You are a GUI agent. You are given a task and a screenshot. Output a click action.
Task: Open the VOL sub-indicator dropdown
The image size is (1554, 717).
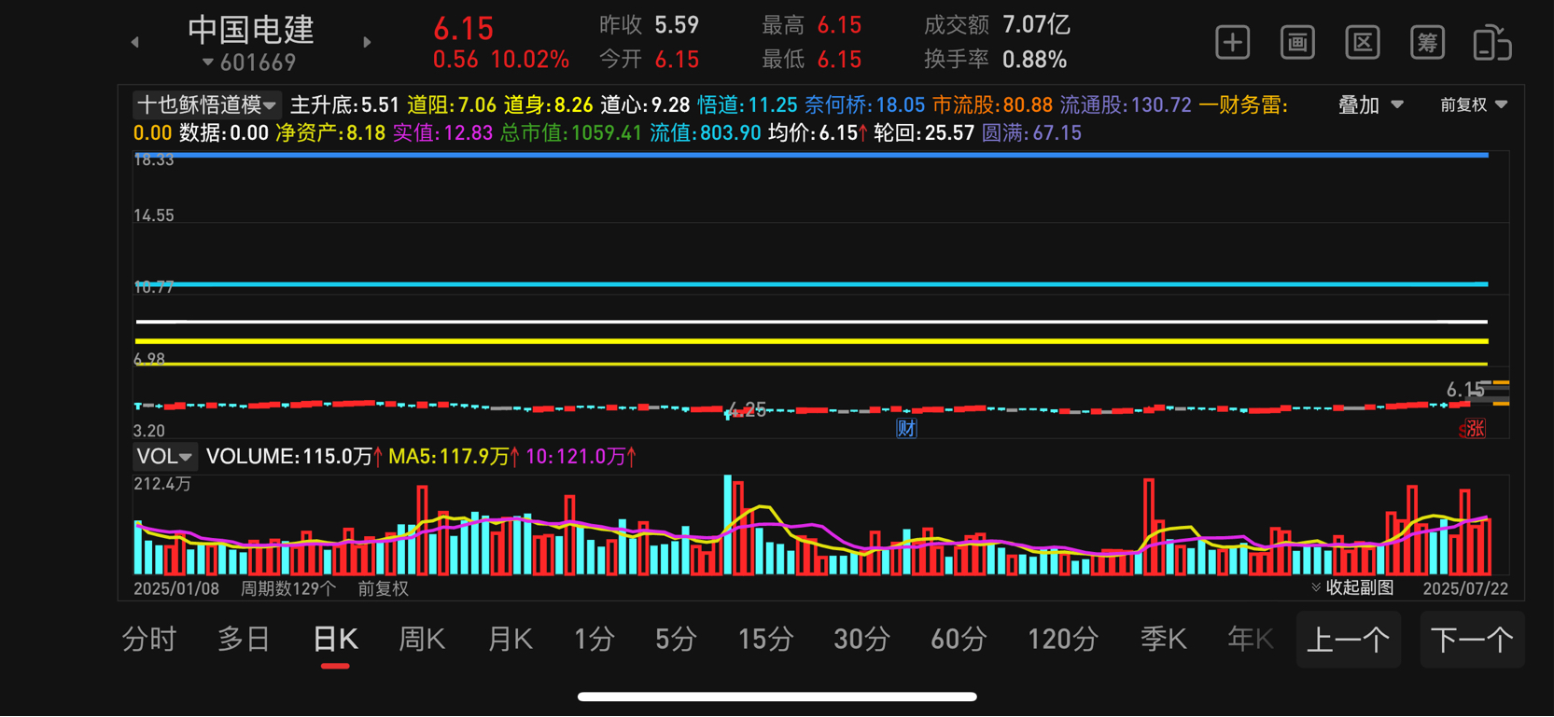coord(164,457)
